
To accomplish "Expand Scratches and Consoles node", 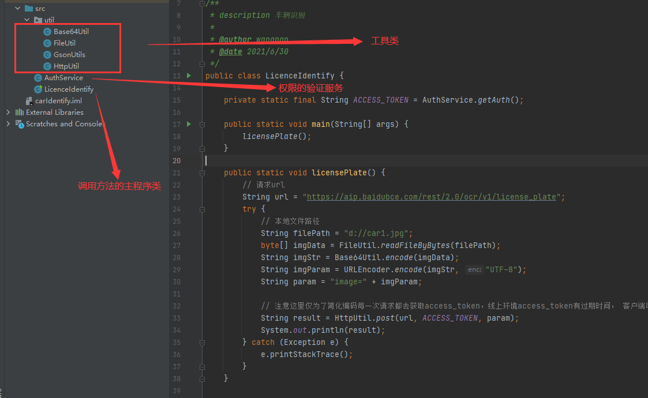I will [x=8, y=123].
